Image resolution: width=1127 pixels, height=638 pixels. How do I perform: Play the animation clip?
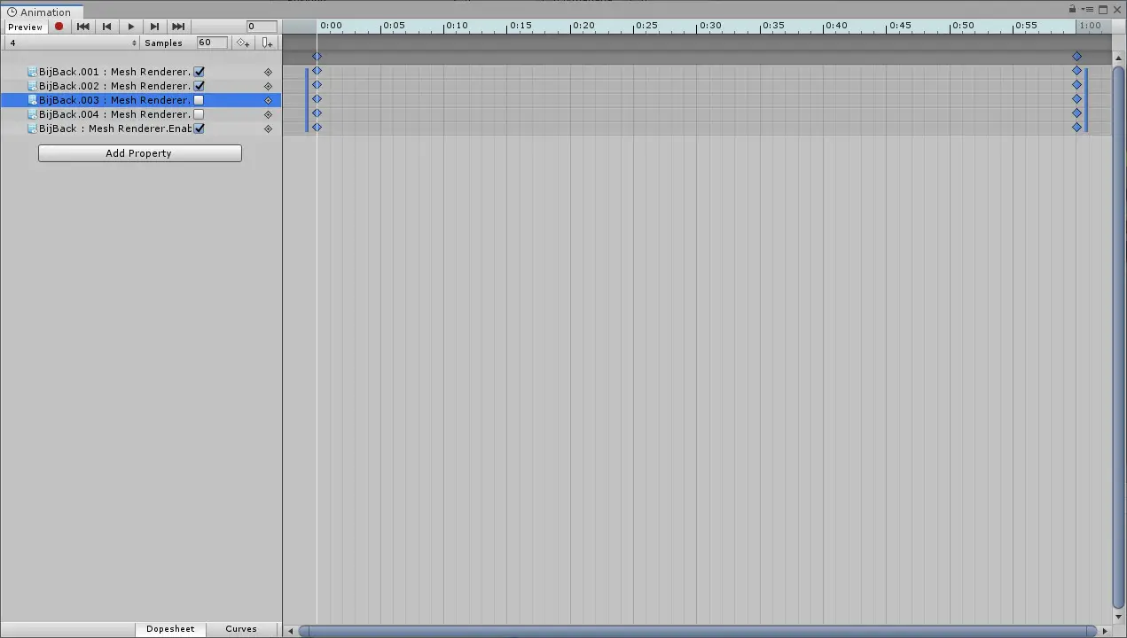[131, 27]
